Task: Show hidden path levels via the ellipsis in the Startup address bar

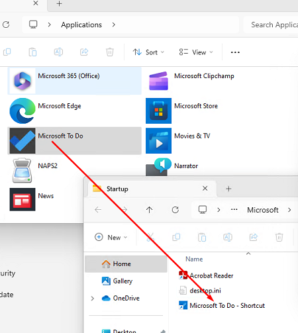Action: pyautogui.click(x=234, y=209)
